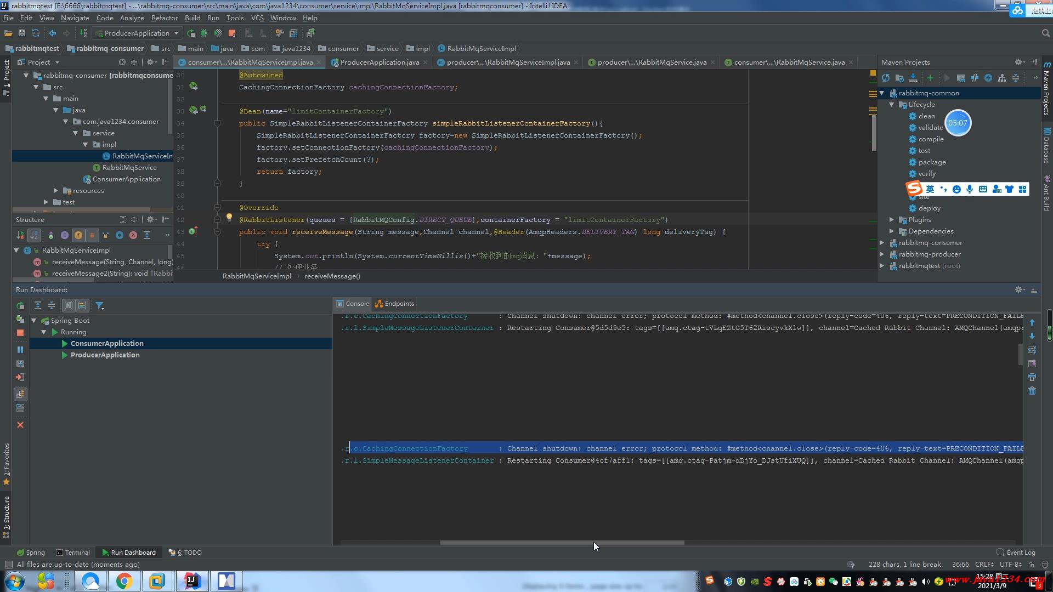Expand the resources folder in Project tree
This screenshot has height=592, width=1053.
pyautogui.click(x=56, y=191)
